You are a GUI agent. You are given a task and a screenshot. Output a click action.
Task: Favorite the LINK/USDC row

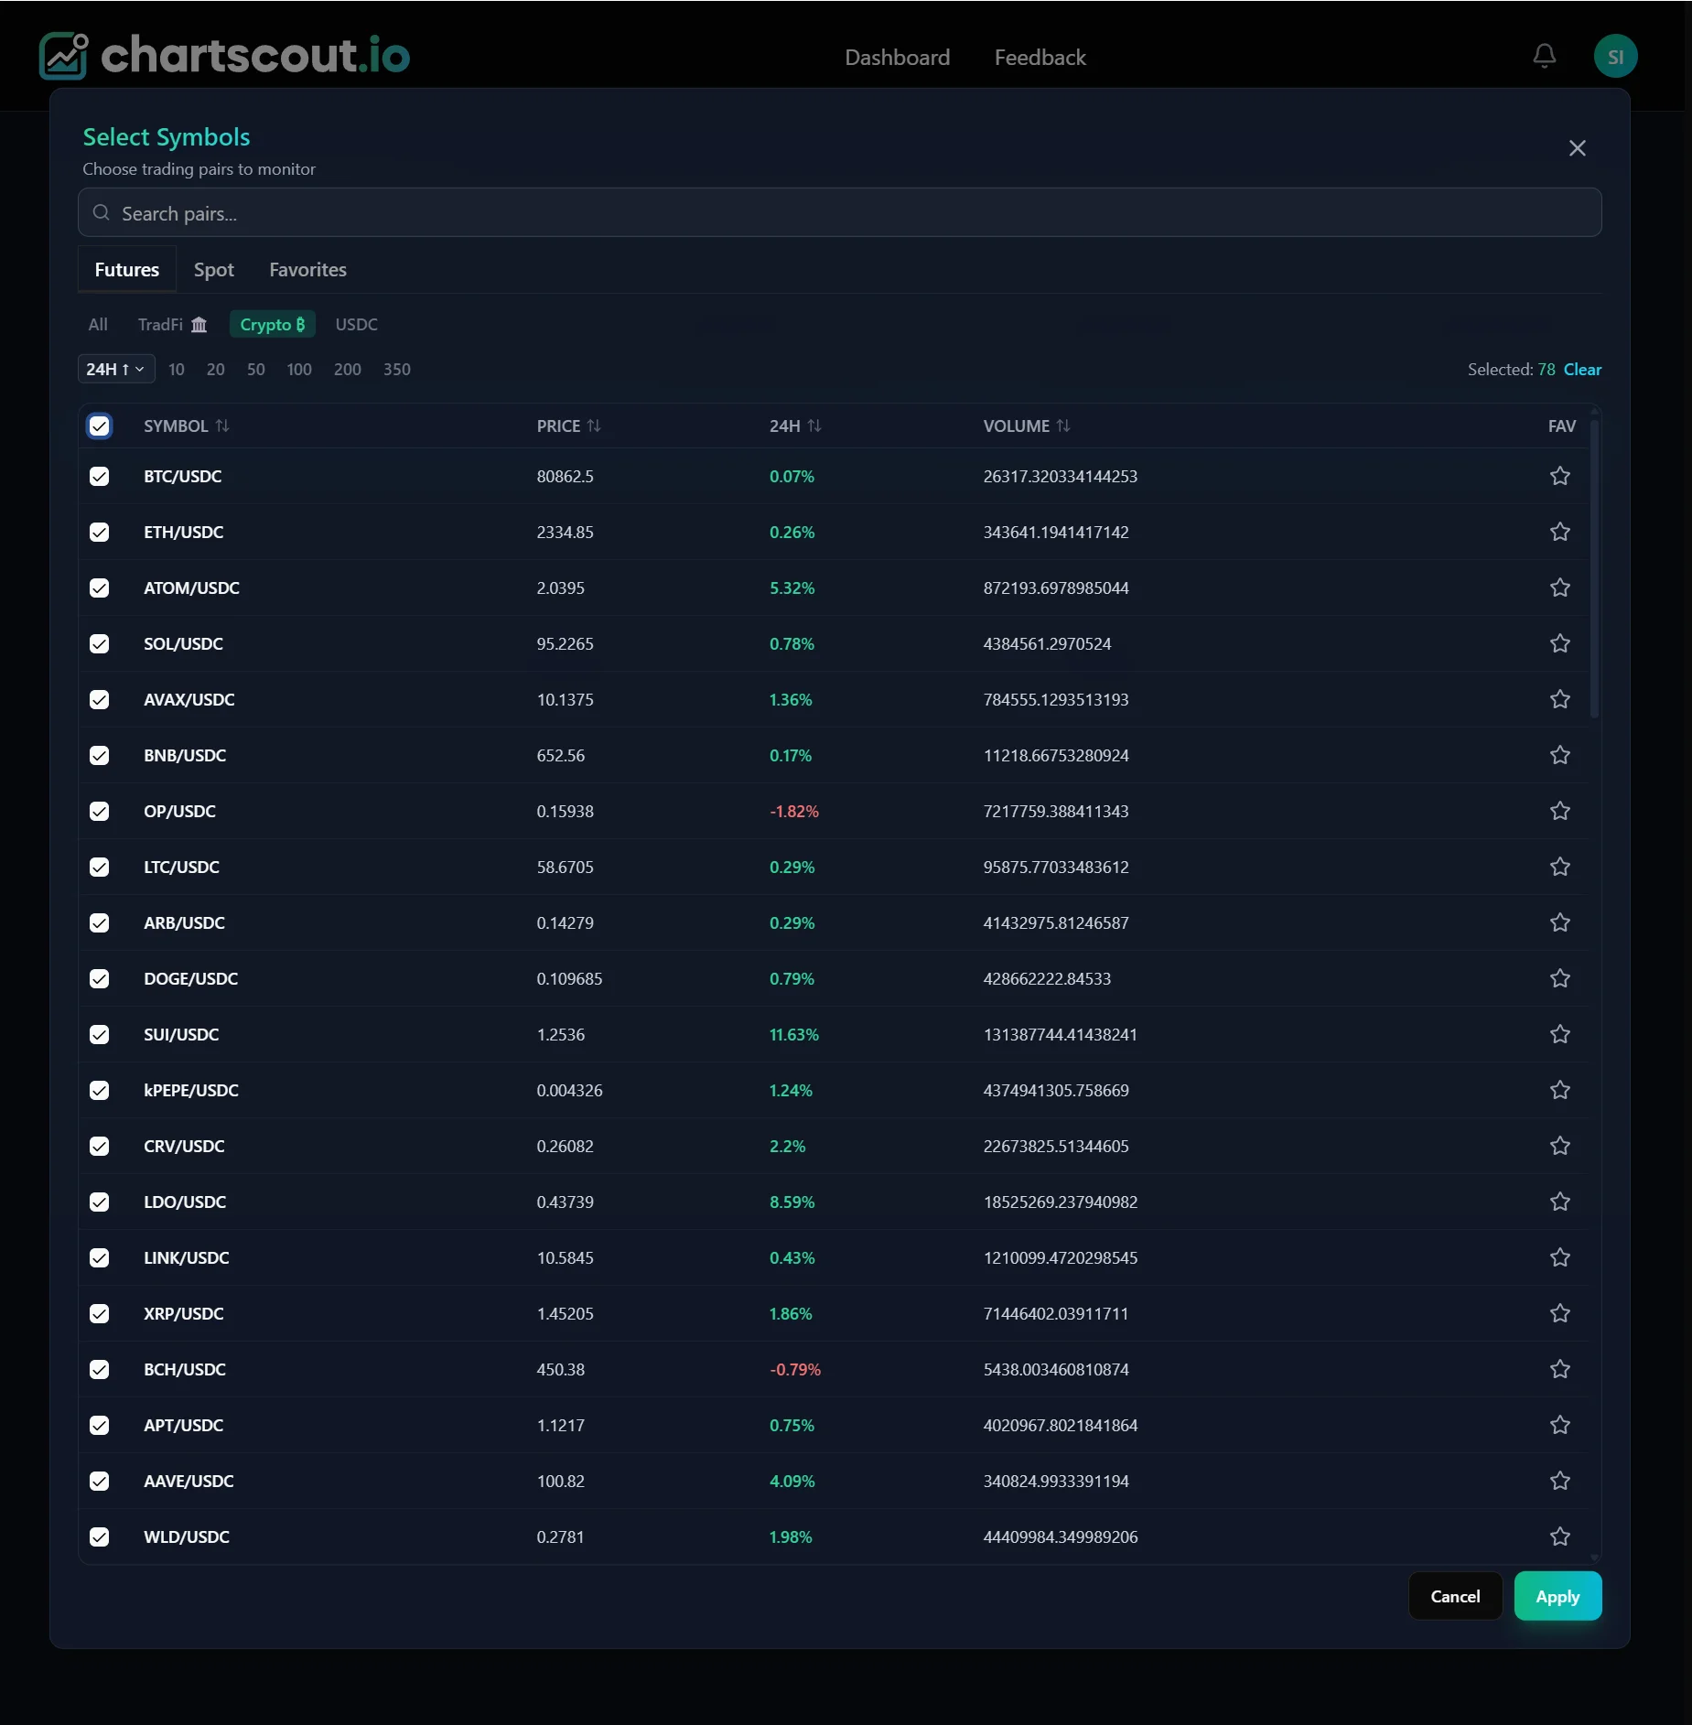[1560, 1257]
